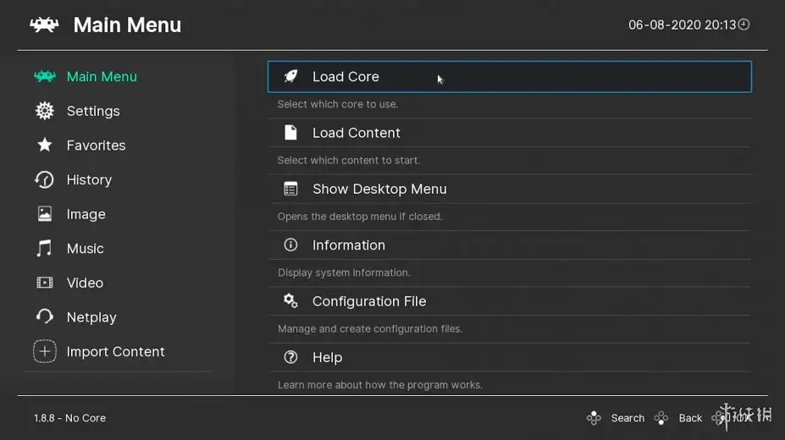Click the Search gamepad button icon
785x440 pixels.
[x=594, y=418]
